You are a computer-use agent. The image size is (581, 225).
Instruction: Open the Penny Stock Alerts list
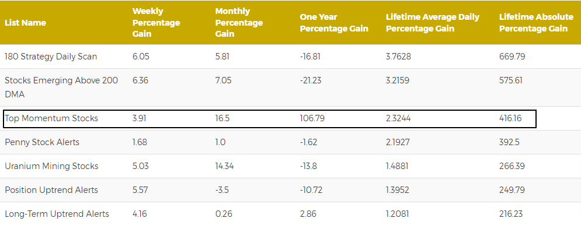42,142
